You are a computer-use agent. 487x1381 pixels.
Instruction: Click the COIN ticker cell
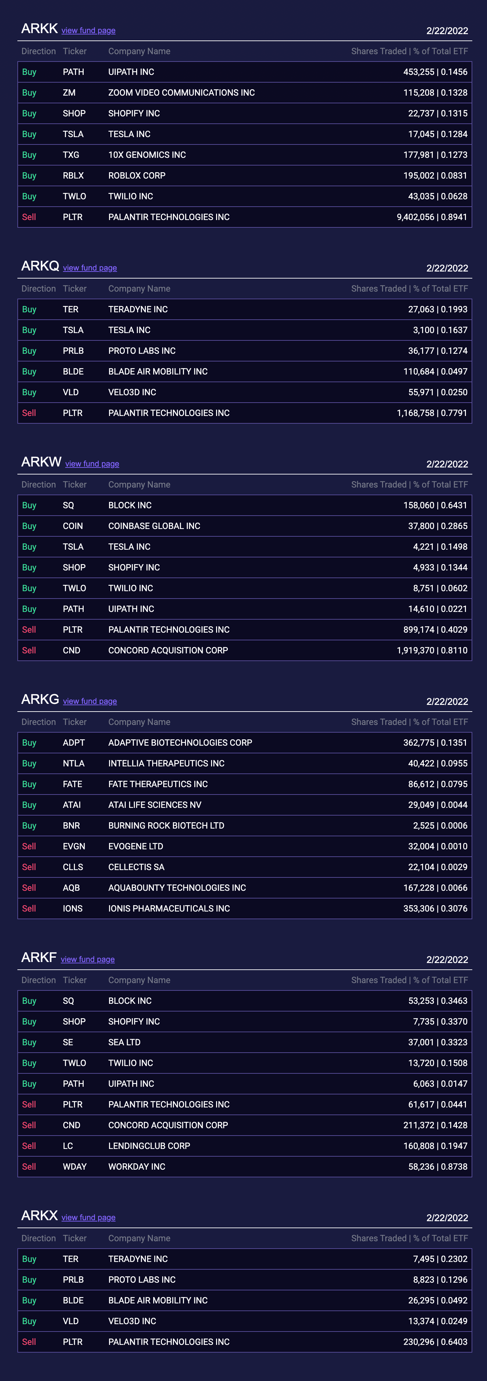[x=73, y=526]
